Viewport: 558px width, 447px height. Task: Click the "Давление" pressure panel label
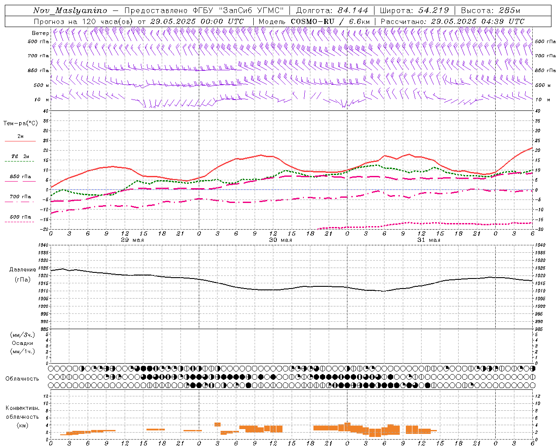click(23, 270)
